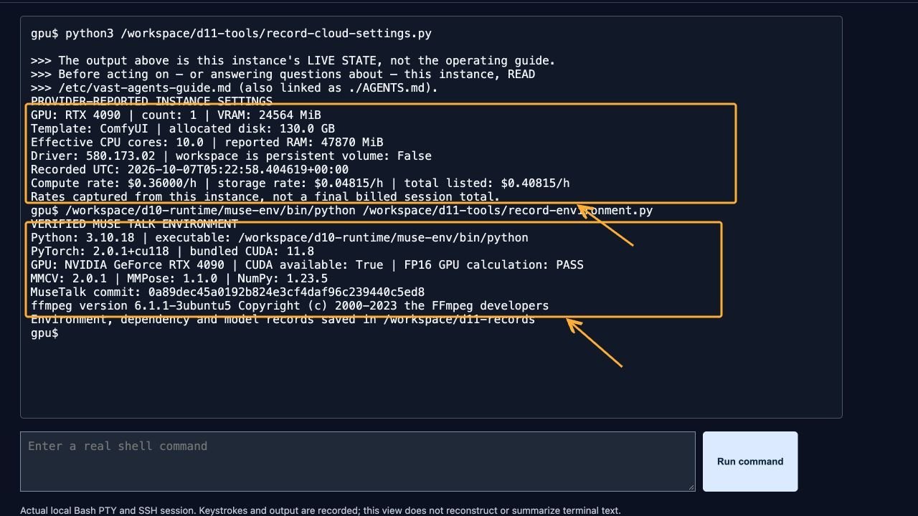This screenshot has width=918, height=516.
Task: Click the "Recorded UTC" timestamp line
Action: click(x=189, y=170)
